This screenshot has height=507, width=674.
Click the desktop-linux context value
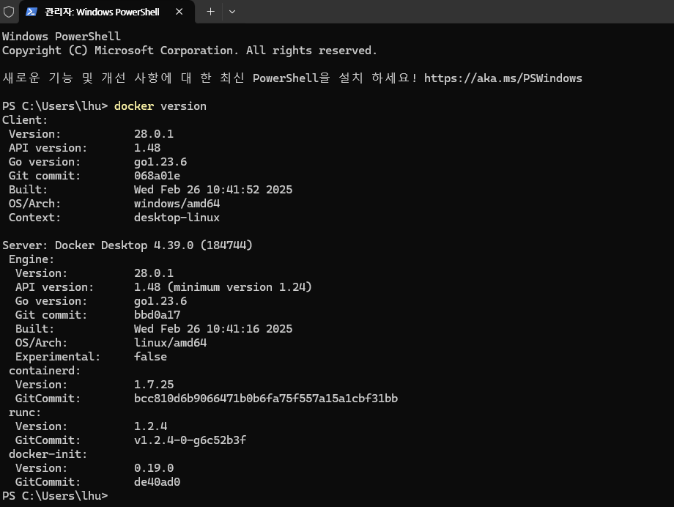click(x=177, y=218)
